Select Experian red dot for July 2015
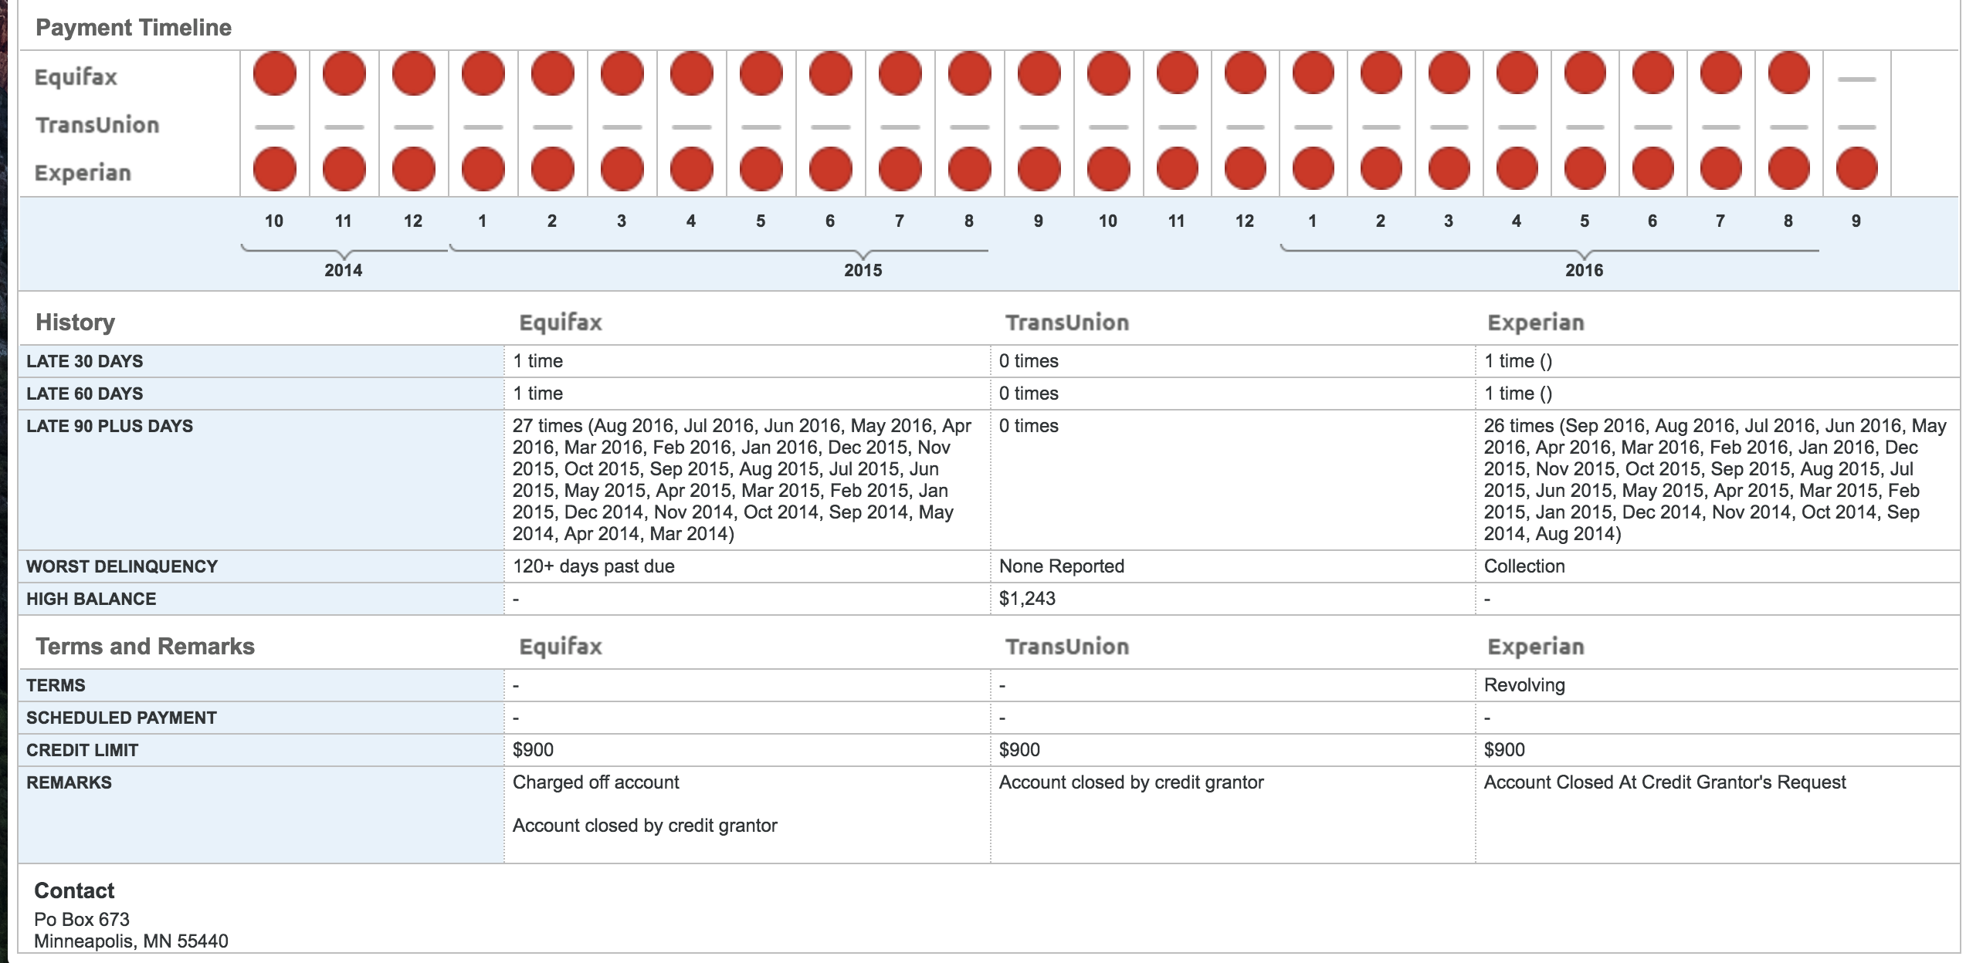The width and height of the screenshot is (1966, 963). [x=900, y=169]
